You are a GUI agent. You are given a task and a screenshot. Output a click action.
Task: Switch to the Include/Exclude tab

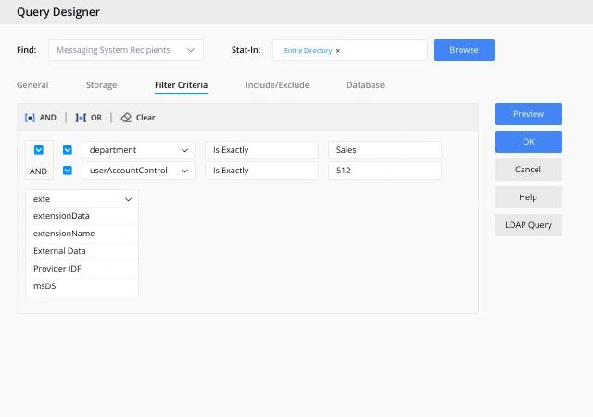coord(277,85)
